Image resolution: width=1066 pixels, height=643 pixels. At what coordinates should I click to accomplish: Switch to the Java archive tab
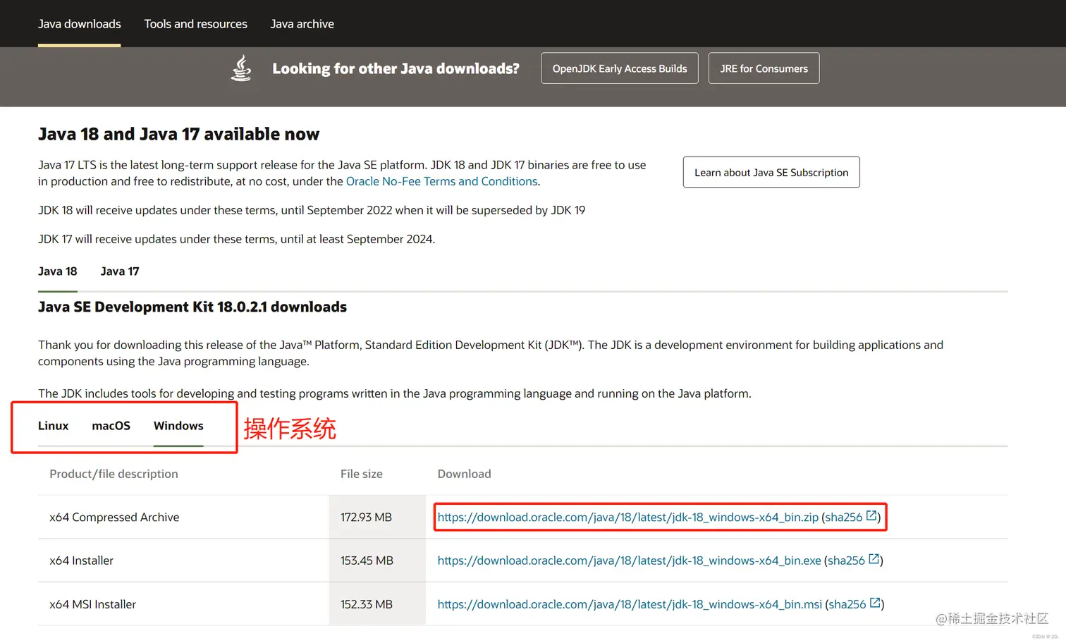(302, 24)
